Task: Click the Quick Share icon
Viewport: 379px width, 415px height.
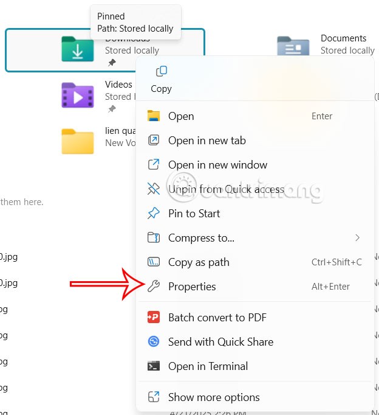Action: [154, 342]
